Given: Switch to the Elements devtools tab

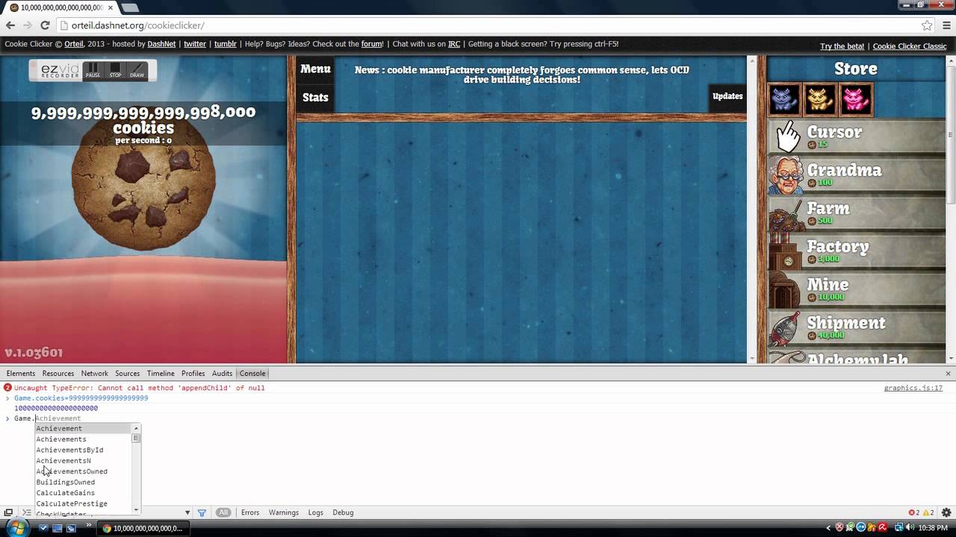Looking at the screenshot, I should point(21,374).
